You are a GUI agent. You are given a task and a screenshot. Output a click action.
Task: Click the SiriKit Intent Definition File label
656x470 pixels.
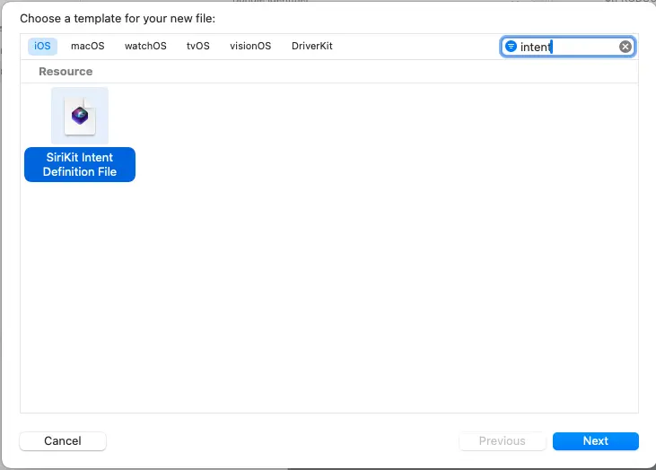(x=80, y=164)
